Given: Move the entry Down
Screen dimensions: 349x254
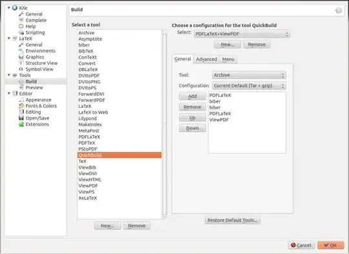Looking at the screenshot, I should (193, 128).
